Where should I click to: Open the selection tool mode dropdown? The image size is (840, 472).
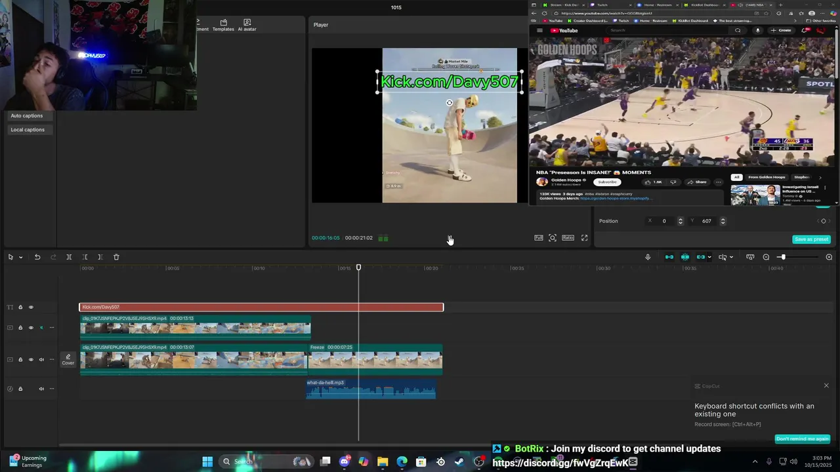20,257
